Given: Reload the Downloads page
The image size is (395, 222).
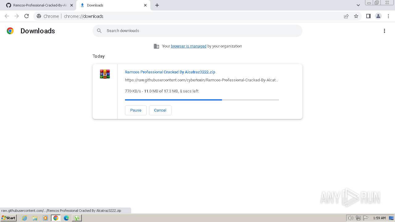Looking at the screenshot, I should point(27,16).
